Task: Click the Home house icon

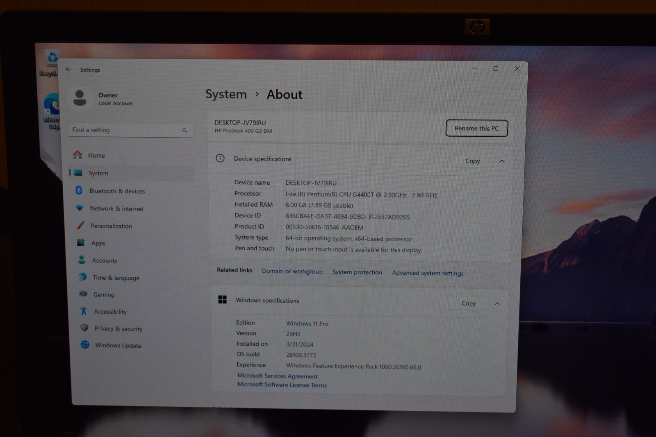Action: 77,155
